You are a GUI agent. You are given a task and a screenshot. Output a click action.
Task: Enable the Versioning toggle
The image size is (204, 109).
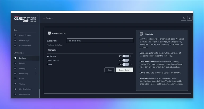[x=126, y=56]
